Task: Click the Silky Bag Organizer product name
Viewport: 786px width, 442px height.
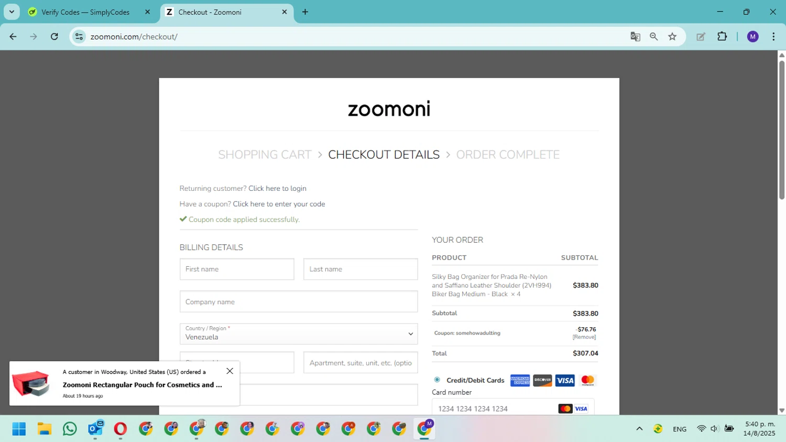Action: pyautogui.click(x=492, y=285)
